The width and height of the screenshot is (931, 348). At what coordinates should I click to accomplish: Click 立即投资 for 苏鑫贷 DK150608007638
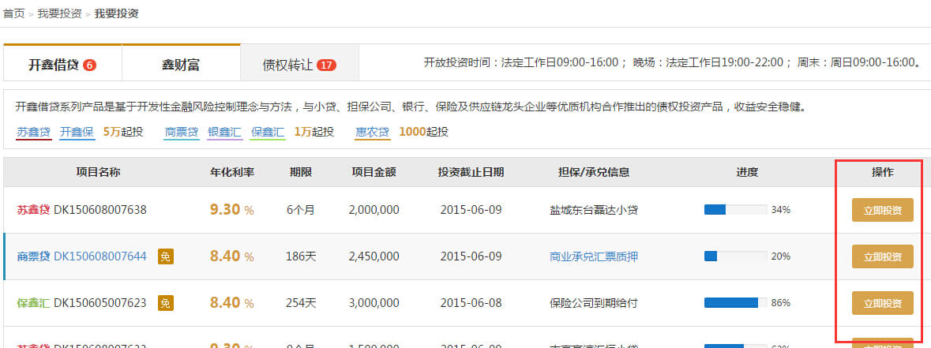882,210
